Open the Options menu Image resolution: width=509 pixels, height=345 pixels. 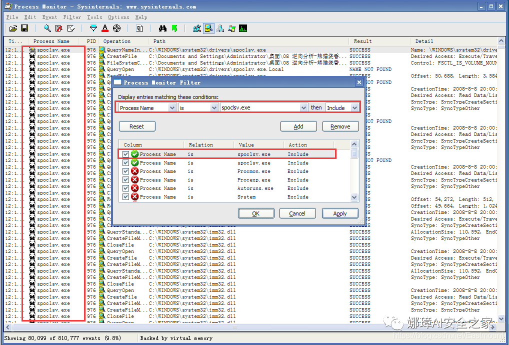(x=118, y=17)
